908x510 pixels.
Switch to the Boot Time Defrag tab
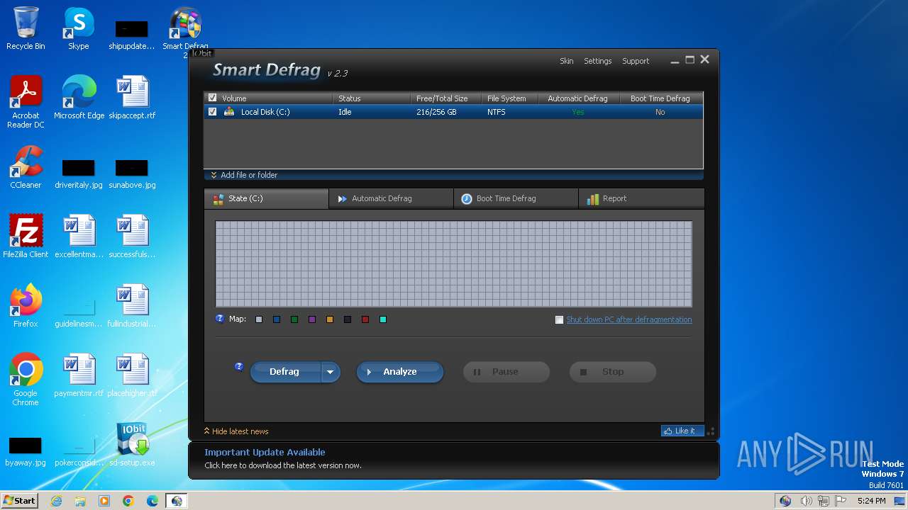[516, 199]
